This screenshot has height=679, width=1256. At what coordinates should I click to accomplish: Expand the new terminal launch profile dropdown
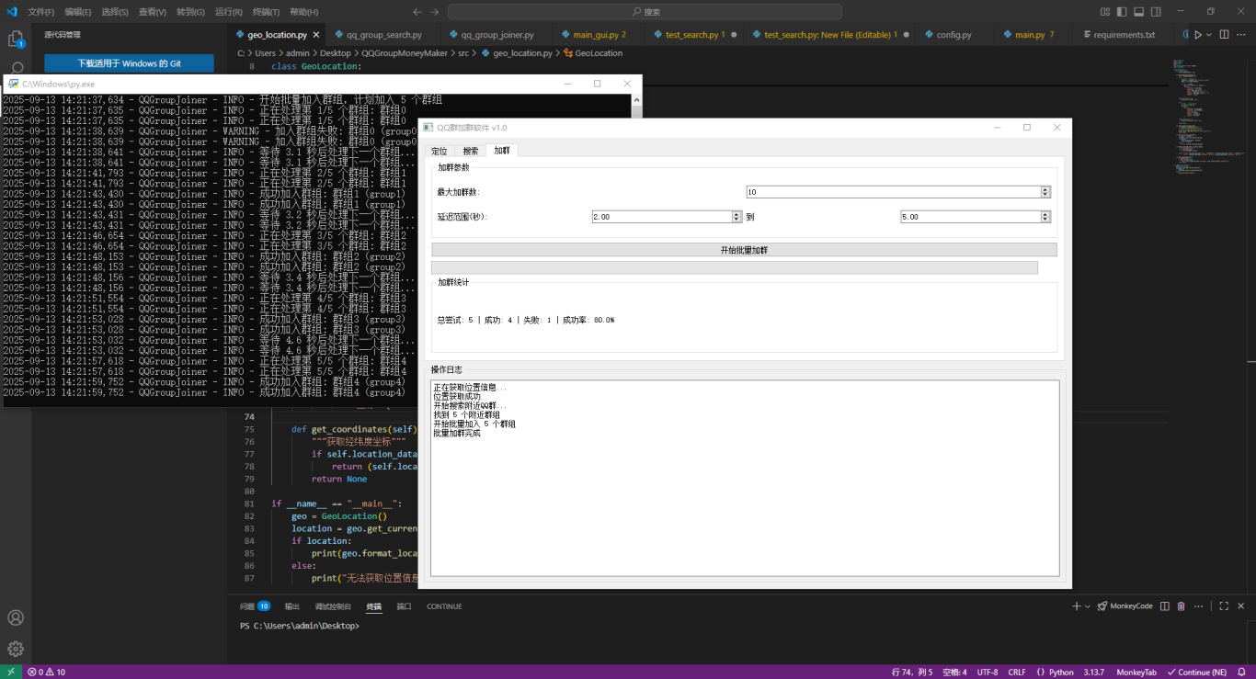[x=1088, y=606]
